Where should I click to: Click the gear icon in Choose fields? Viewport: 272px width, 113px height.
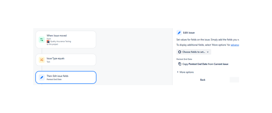pyautogui.click(x=180, y=52)
